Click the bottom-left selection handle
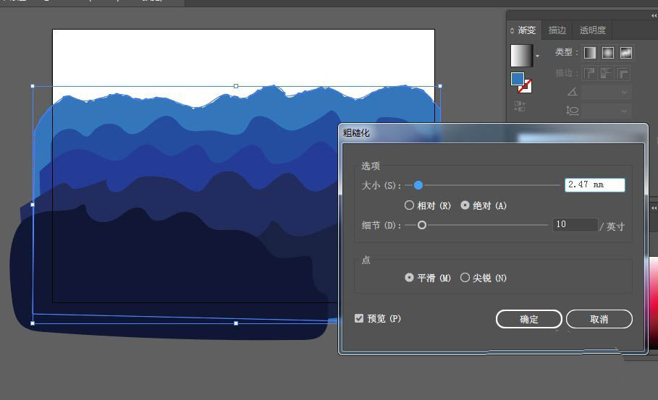Screen dimensions: 658x400 coord(33,323)
